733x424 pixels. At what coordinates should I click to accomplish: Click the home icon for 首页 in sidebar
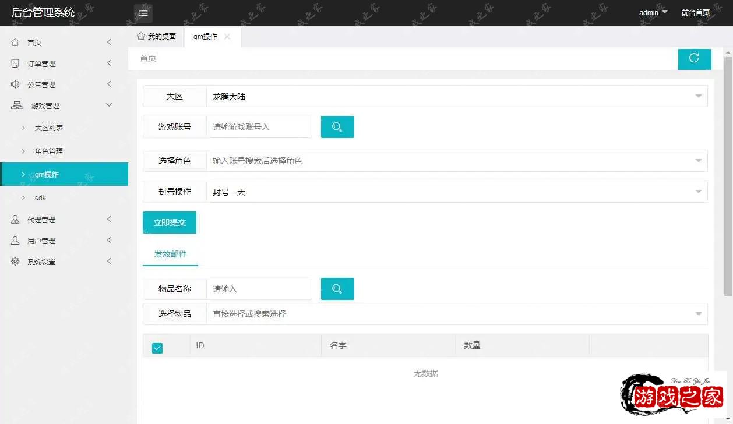[x=15, y=43]
